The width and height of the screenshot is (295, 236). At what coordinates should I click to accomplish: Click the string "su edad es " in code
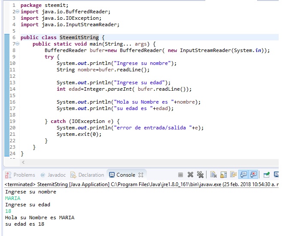click(133, 108)
